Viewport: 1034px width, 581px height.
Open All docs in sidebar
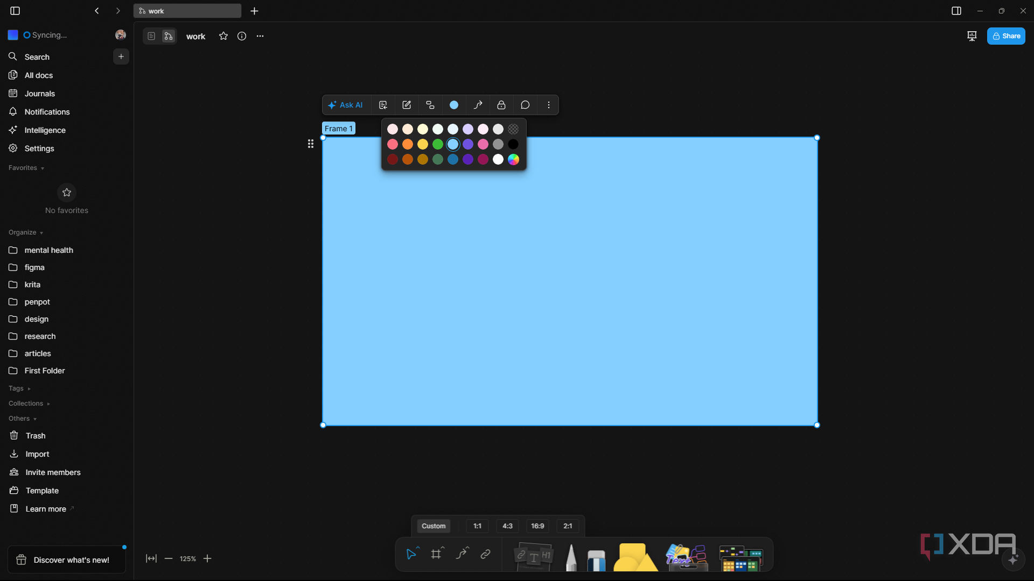(x=67, y=75)
